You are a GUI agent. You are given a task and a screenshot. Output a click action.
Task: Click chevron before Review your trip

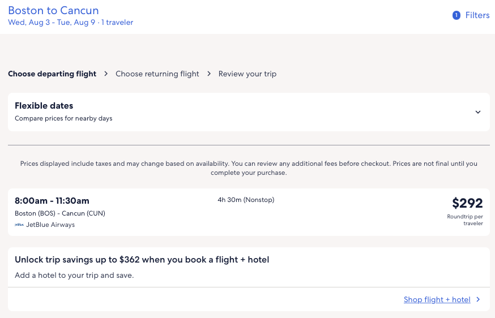pyautogui.click(x=209, y=74)
